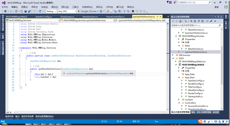
Task: Collapse the Wchl.WMBlog.Services project node
Action: (176, 36)
